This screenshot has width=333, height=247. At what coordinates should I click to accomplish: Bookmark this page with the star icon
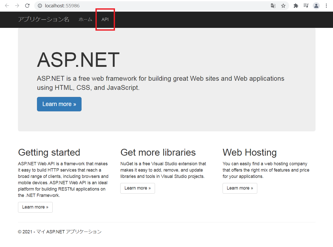click(x=283, y=6)
